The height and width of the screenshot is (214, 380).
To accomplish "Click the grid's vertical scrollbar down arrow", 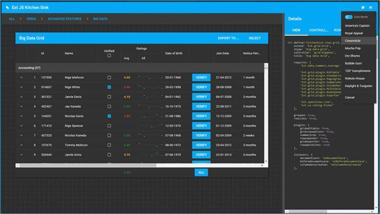I will pyautogui.click(x=266, y=161).
